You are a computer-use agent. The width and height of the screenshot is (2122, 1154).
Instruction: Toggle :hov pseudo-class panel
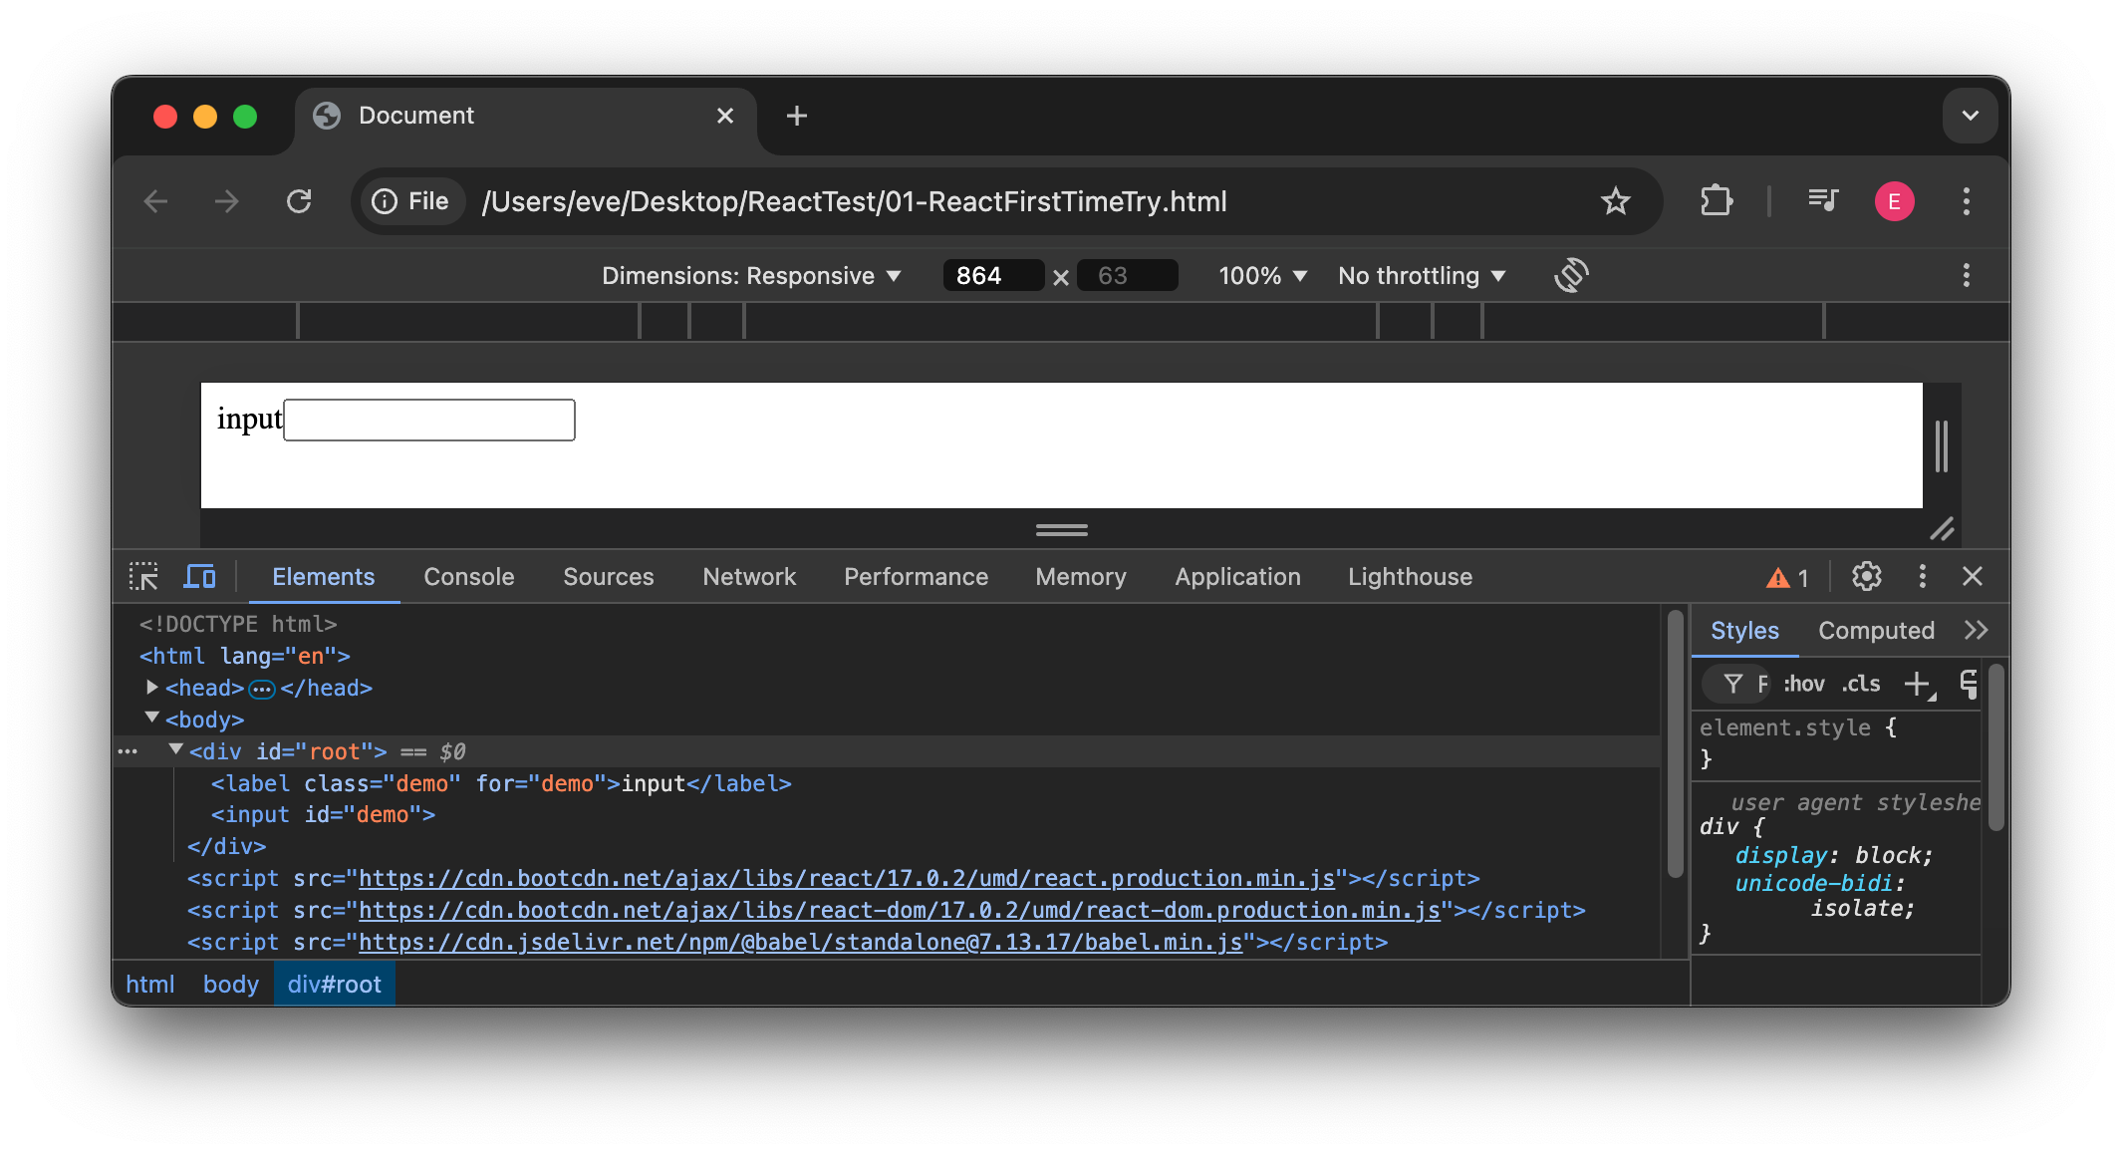coord(1802,684)
